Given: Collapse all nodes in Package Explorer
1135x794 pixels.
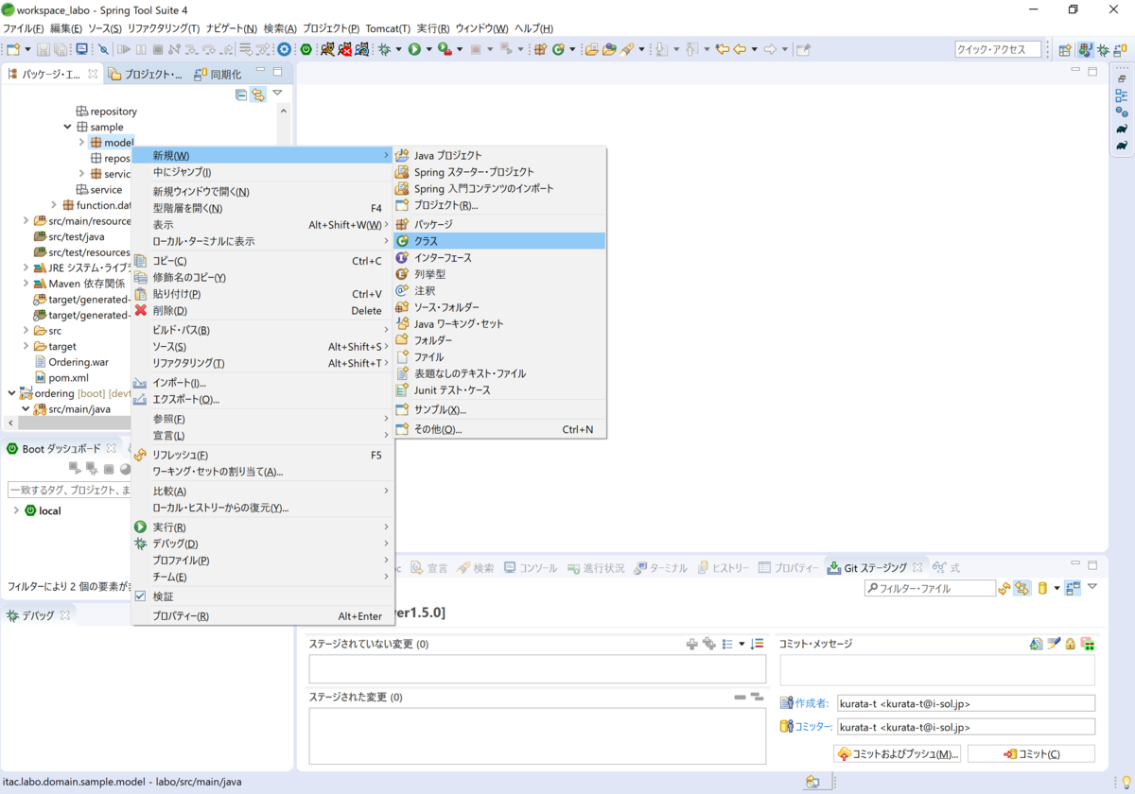Looking at the screenshot, I should pos(241,95).
